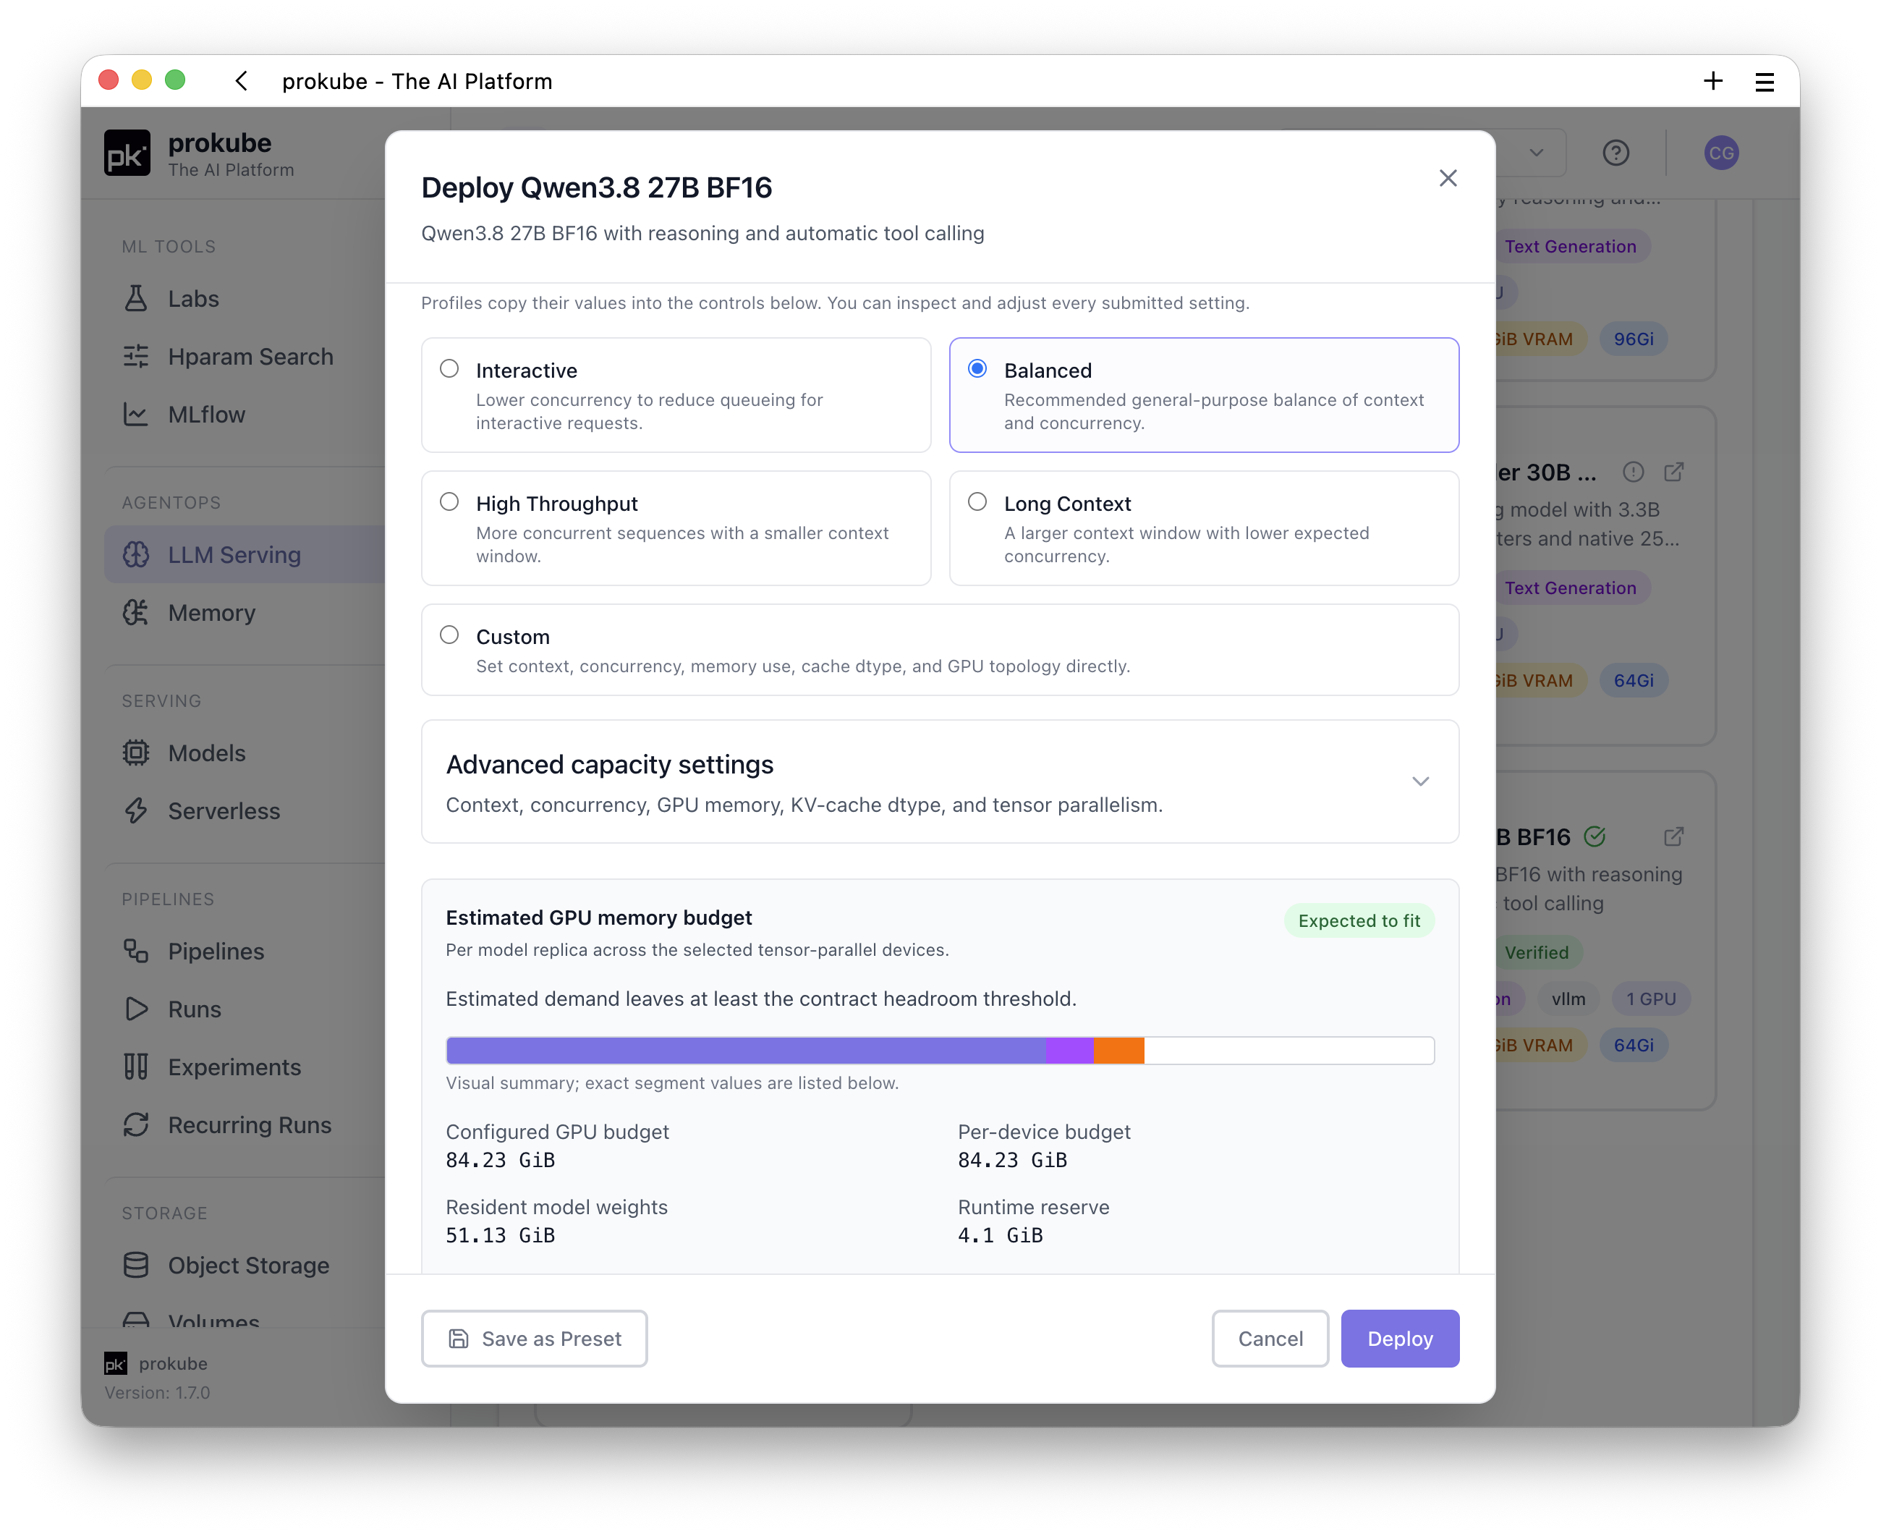Click the Memory icon in sidebar
The height and width of the screenshot is (1534, 1881).
click(x=136, y=612)
